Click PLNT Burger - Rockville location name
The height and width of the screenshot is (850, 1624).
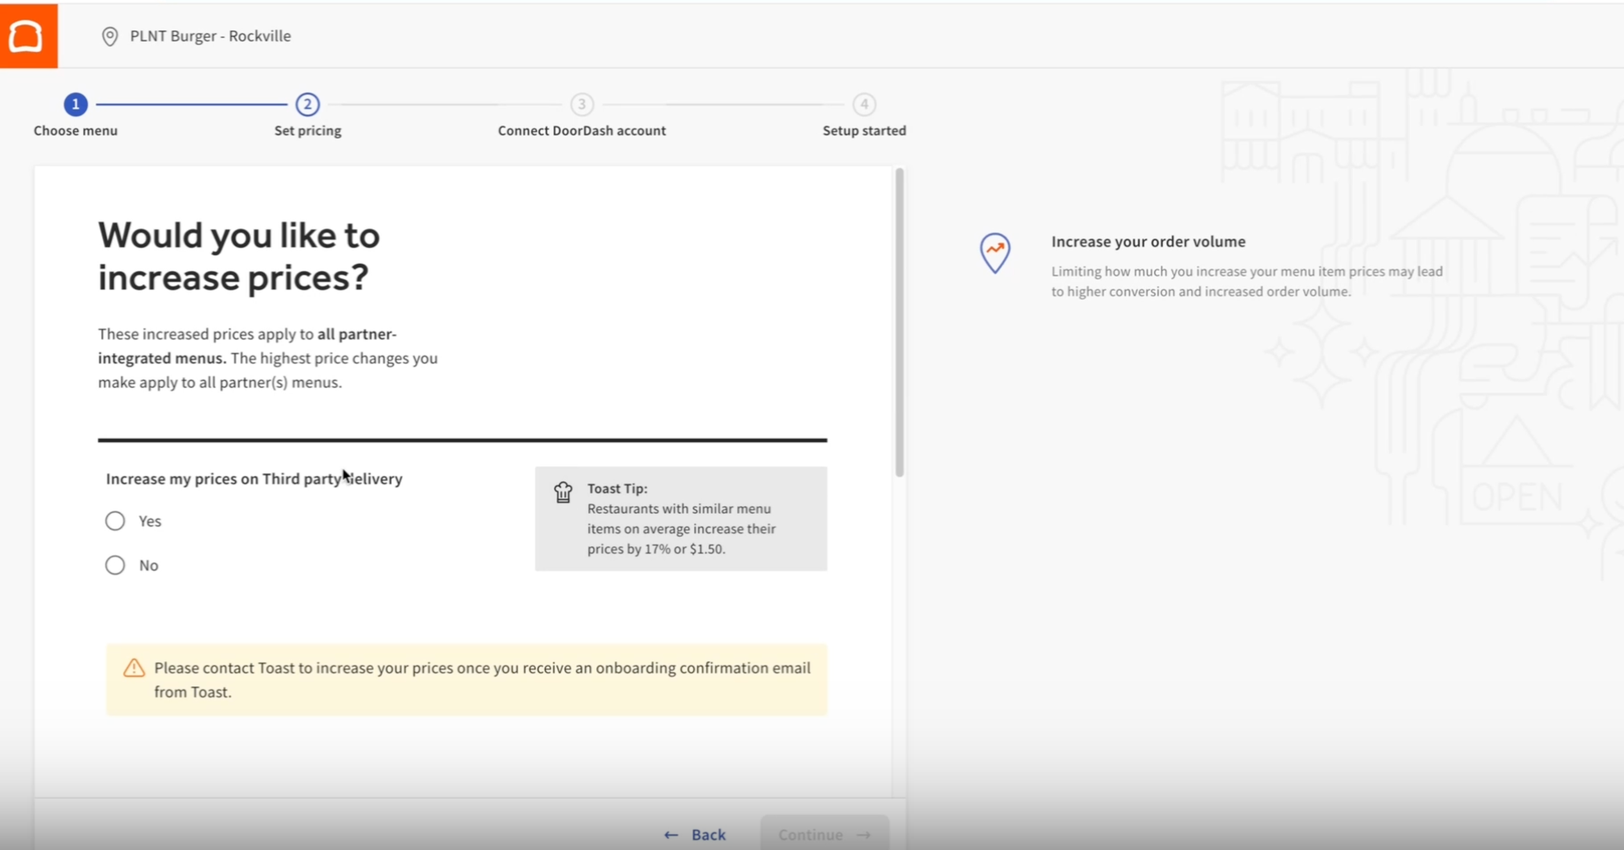coord(211,37)
